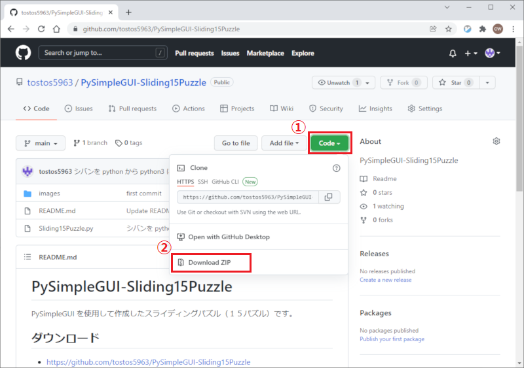The width and height of the screenshot is (524, 368).
Task: Open the Wiki tab
Action: pyautogui.click(x=282, y=109)
